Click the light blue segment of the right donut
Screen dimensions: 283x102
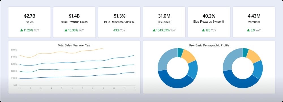pyautogui.click(x=230, y=58)
